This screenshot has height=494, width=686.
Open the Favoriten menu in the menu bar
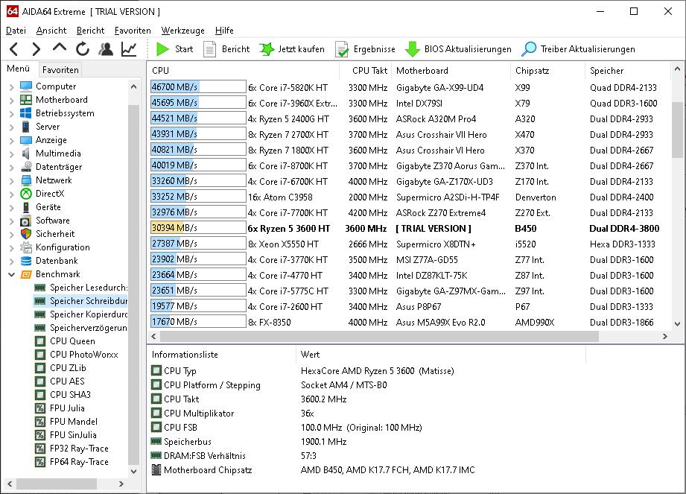tap(133, 31)
